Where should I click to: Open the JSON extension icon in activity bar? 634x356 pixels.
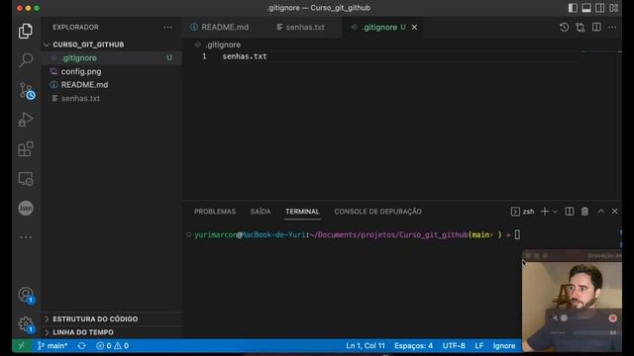click(26, 208)
